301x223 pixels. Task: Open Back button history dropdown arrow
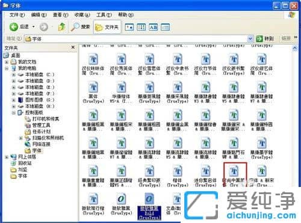point(34,26)
